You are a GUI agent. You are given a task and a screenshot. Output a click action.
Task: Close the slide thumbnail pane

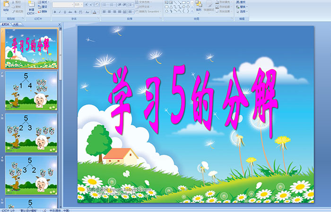60,25
